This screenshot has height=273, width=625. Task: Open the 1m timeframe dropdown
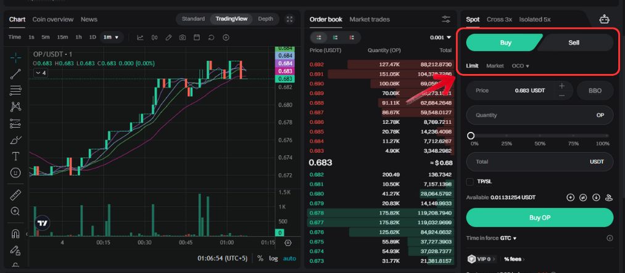(111, 38)
